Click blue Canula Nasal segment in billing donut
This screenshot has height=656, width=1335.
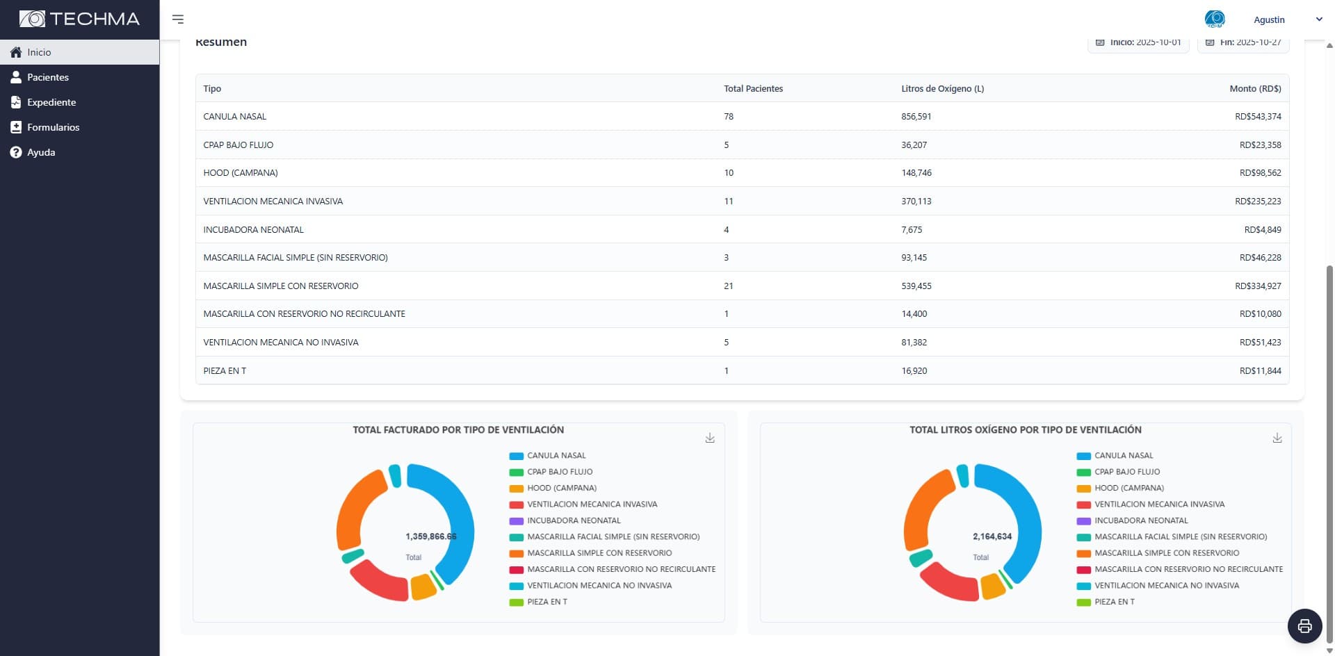(x=458, y=514)
